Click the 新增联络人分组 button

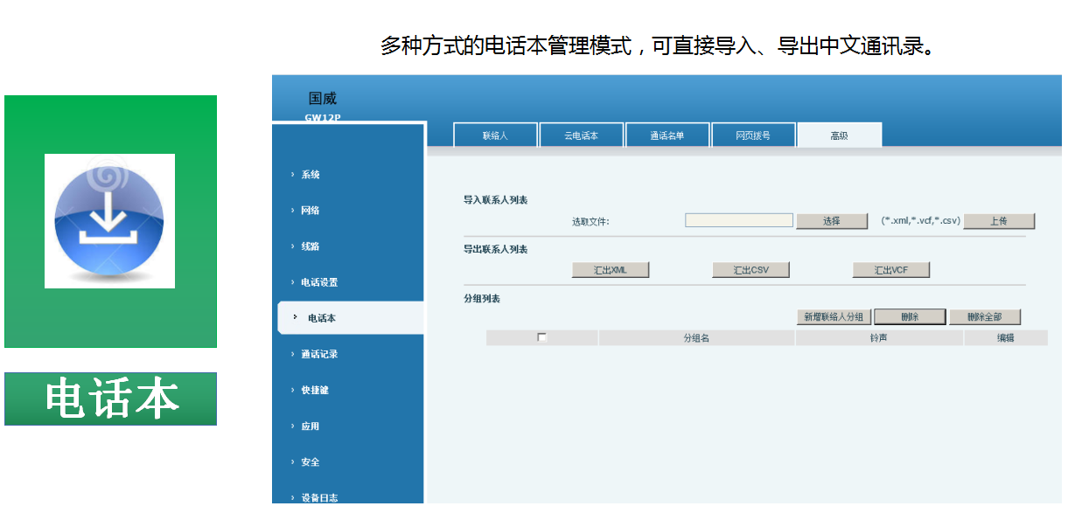click(834, 317)
